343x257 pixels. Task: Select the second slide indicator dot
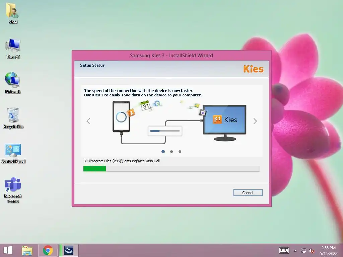[x=171, y=152]
